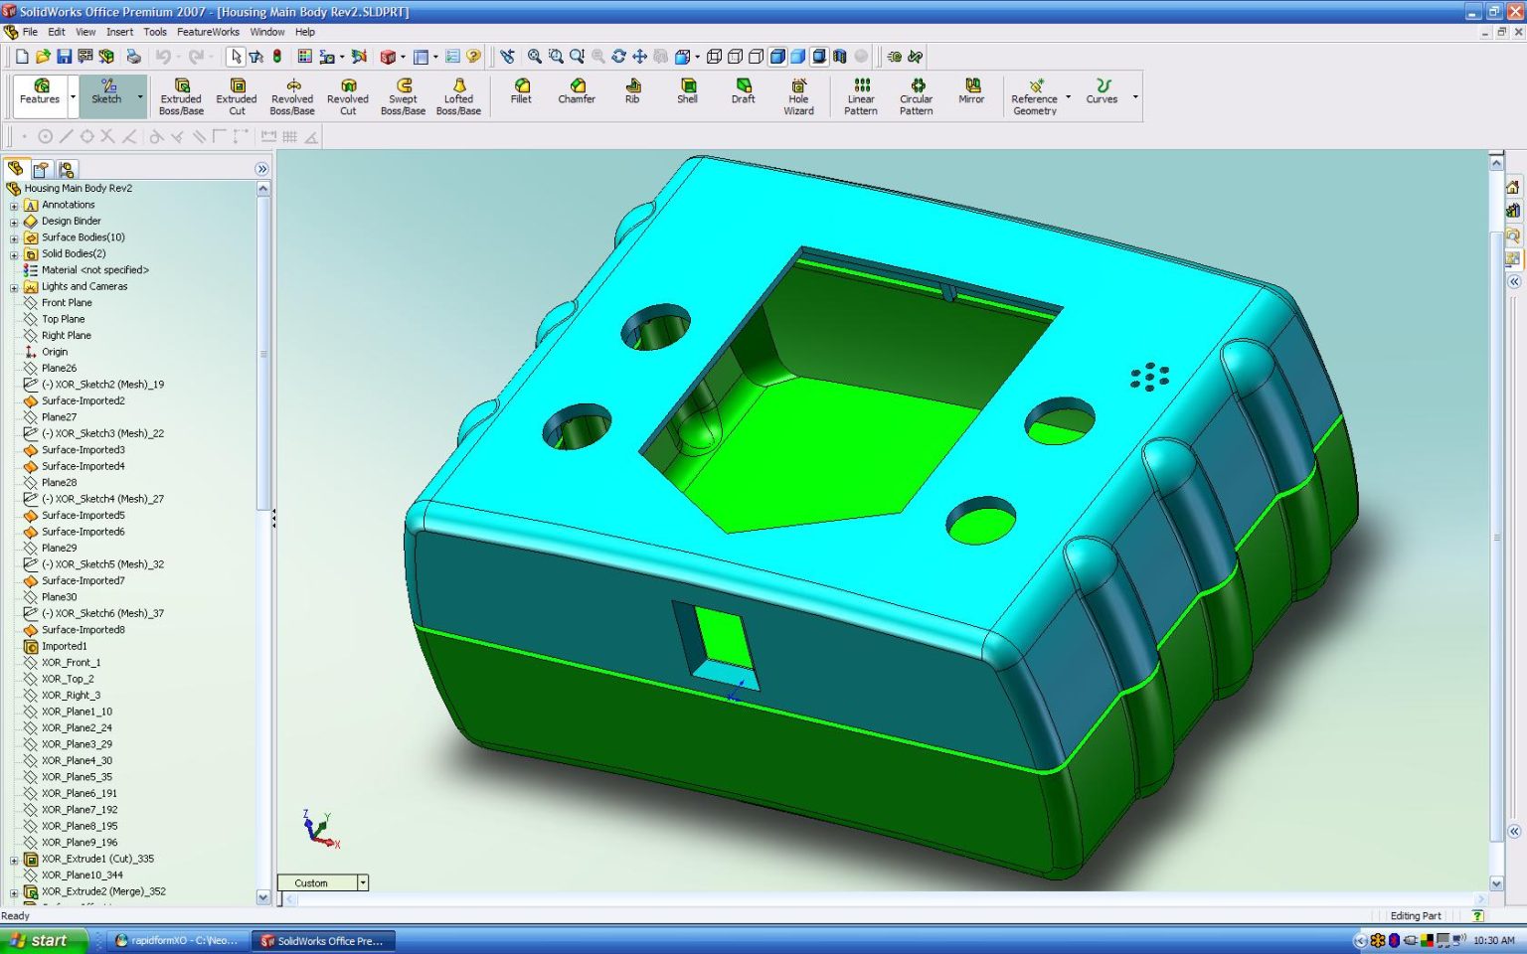Open the FeatureWorks menu
1527x954 pixels.
point(208,32)
